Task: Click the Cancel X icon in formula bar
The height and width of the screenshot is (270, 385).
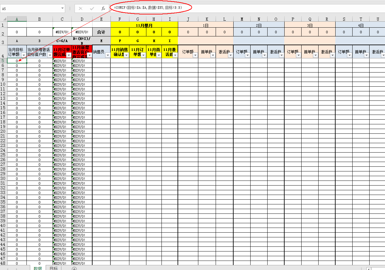Action: [x=81, y=8]
